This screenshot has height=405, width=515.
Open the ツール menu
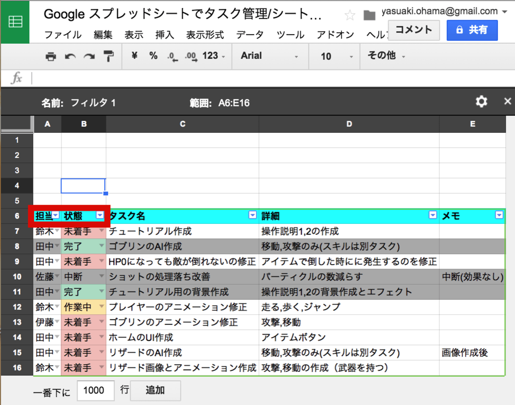click(290, 35)
